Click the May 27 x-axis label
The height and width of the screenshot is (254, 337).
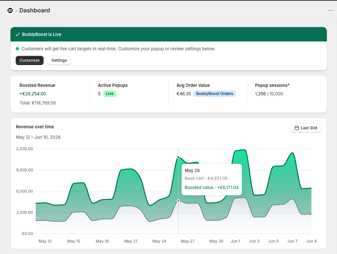pyautogui.click(x=188, y=241)
